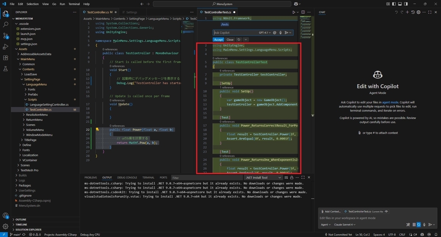The image size is (441, 237).
Task: Start voice chat with microphone in chat panel
Action: coord(424,225)
